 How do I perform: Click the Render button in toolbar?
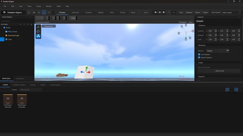(198, 12)
